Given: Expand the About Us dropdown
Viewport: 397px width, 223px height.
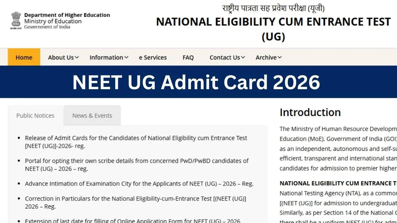Looking at the screenshot, I should pos(63,57).
